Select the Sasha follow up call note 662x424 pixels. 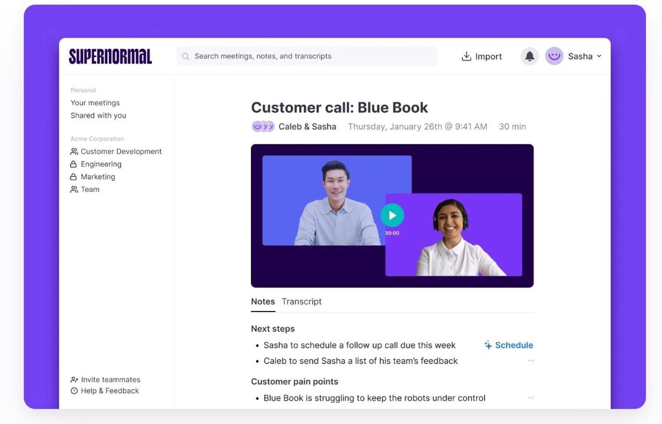360,345
